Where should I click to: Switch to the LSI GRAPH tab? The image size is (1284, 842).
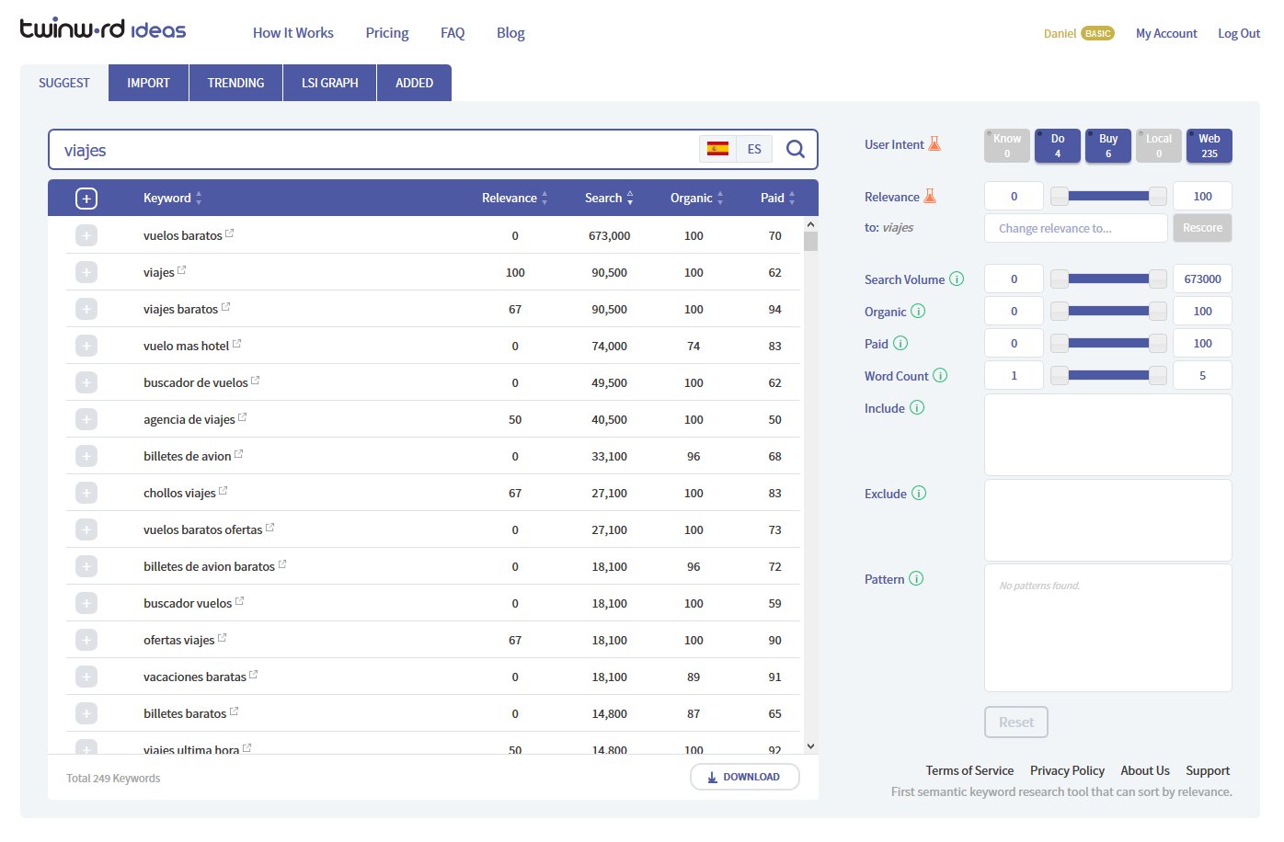point(329,83)
